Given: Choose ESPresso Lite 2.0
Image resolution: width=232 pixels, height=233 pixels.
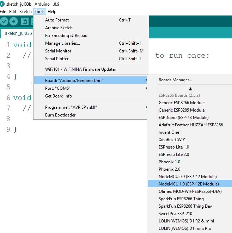Looking at the screenshot, I should [x=190, y=155].
